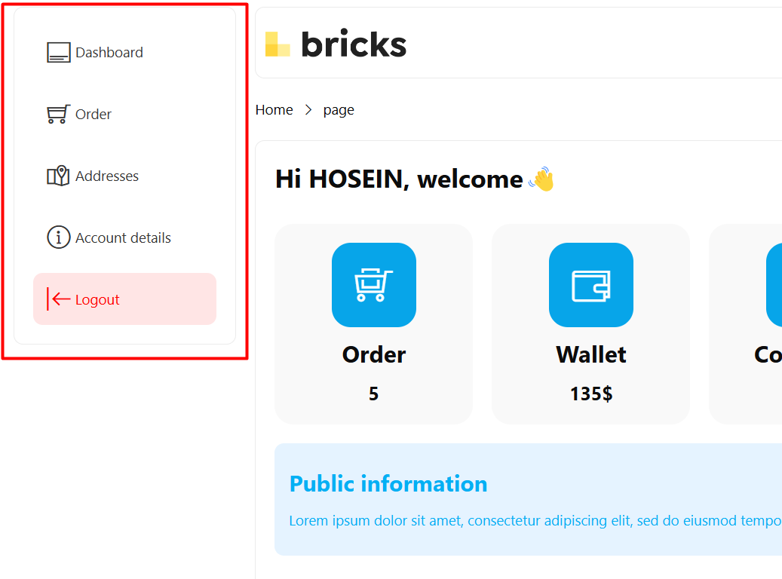Click the map pin icon beside Addresses
The image size is (782, 579).
pos(58,176)
